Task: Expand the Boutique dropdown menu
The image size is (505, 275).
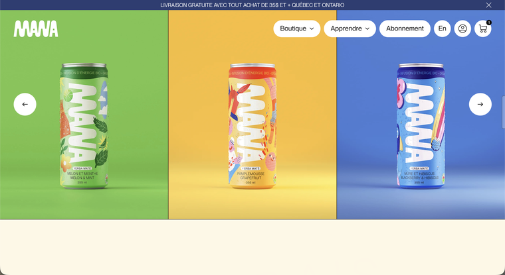Action: [297, 28]
